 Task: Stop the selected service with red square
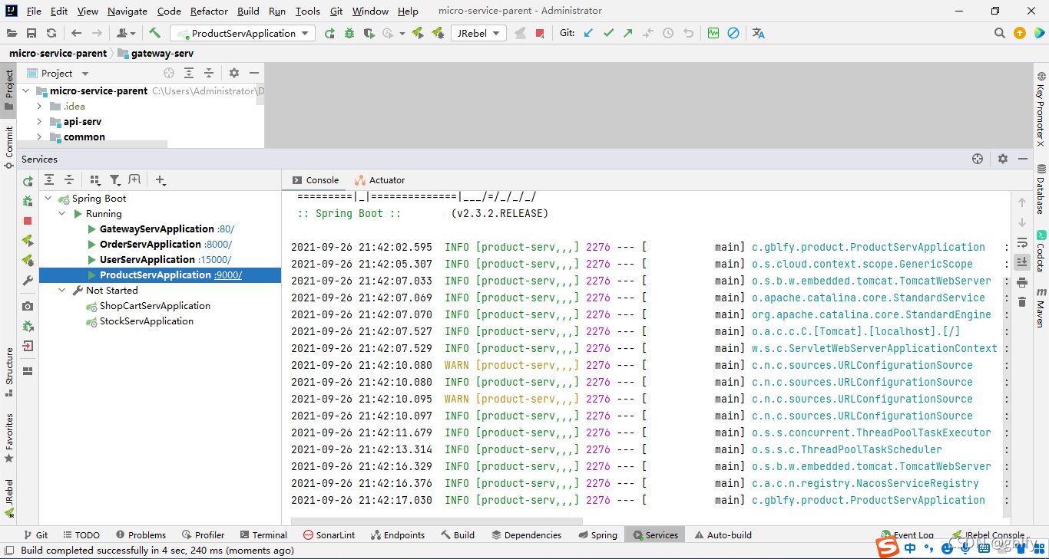coord(28,221)
